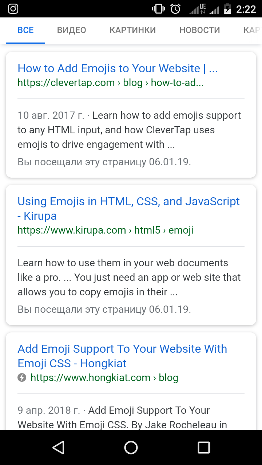Tap the AMP lightning icon beside hongkiat
The width and height of the screenshot is (262, 465).
click(x=22, y=378)
